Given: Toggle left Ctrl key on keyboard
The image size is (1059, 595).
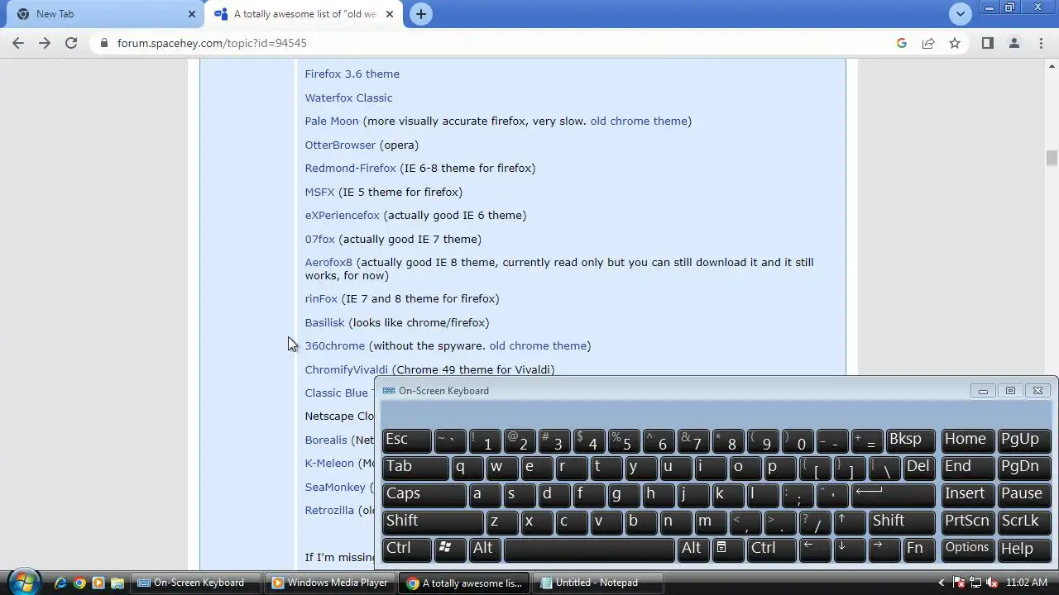Looking at the screenshot, I should [x=406, y=550].
